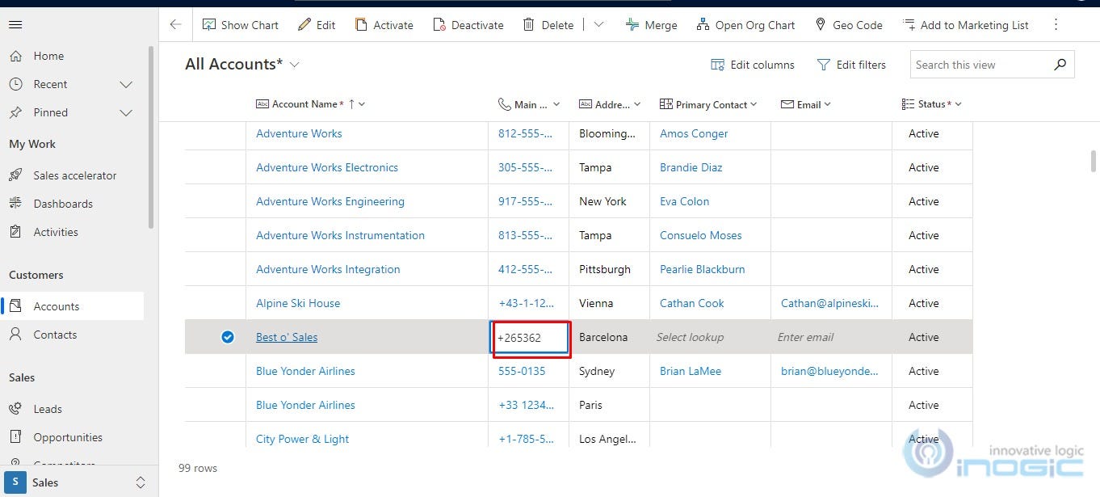The image size is (1100, 497).
Task: Open Adventure Works Engineering account
Action: 330,201
